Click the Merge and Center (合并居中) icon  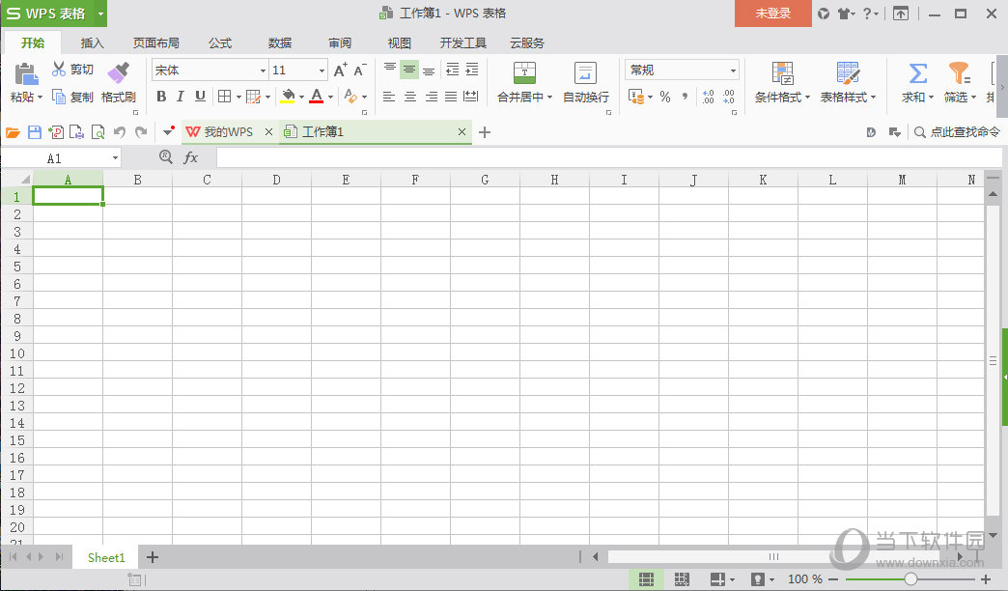(x=524, y=73)
